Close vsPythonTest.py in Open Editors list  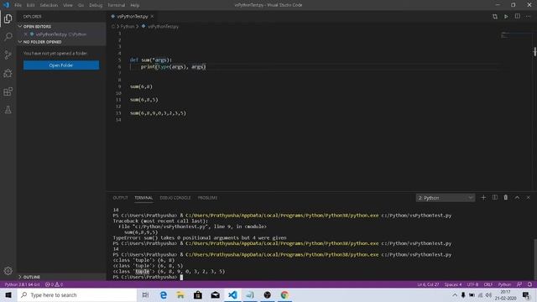click(26, 34)
